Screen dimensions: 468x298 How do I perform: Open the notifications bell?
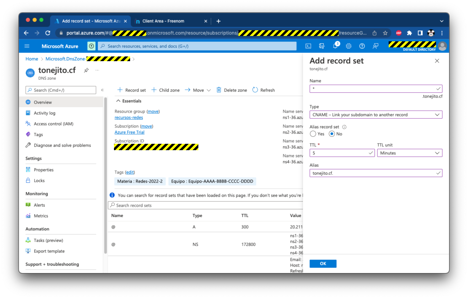point(335,46)
